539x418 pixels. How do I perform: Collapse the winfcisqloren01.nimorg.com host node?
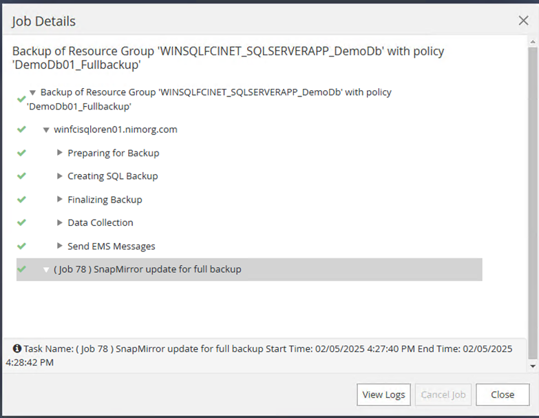tap(46, 129)
